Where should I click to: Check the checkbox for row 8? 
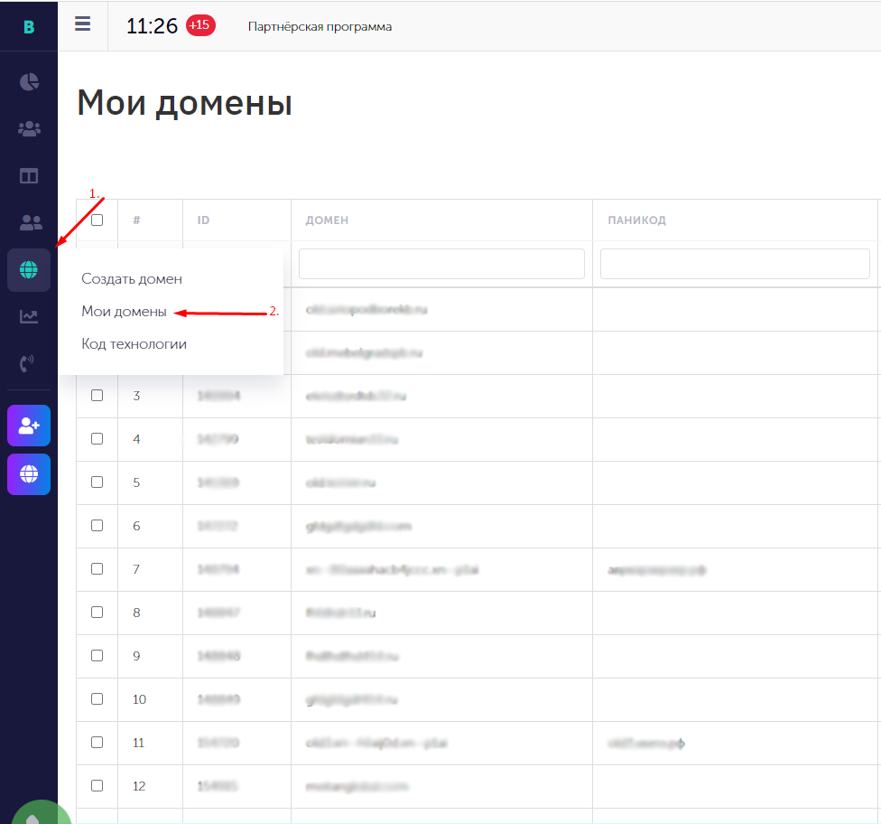[x=97, y=612]
